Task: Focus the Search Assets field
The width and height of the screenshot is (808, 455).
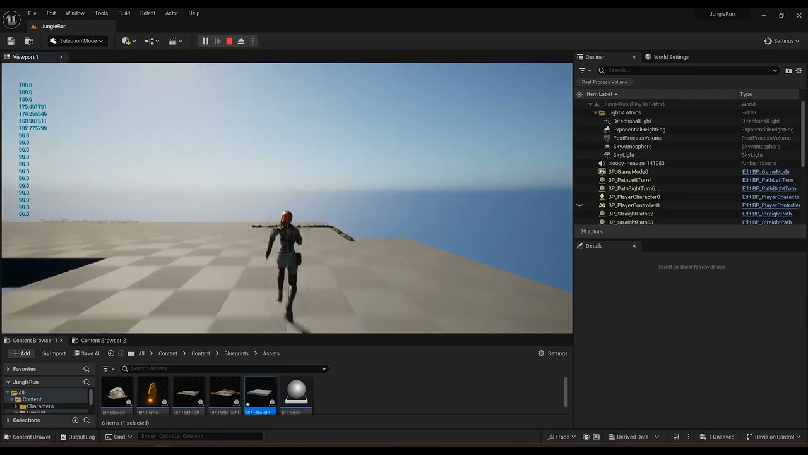Action: point(224,368)
